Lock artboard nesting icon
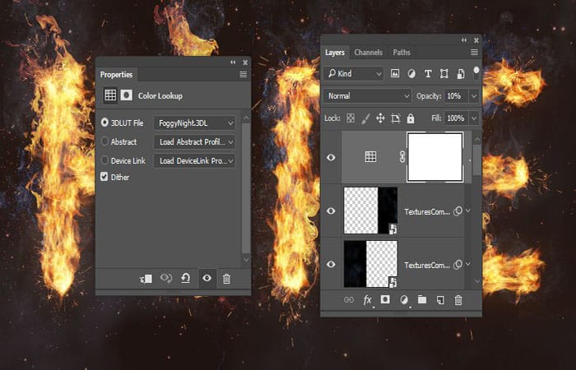Viewport: 576px width, 370px height. [x=396, y=118]
